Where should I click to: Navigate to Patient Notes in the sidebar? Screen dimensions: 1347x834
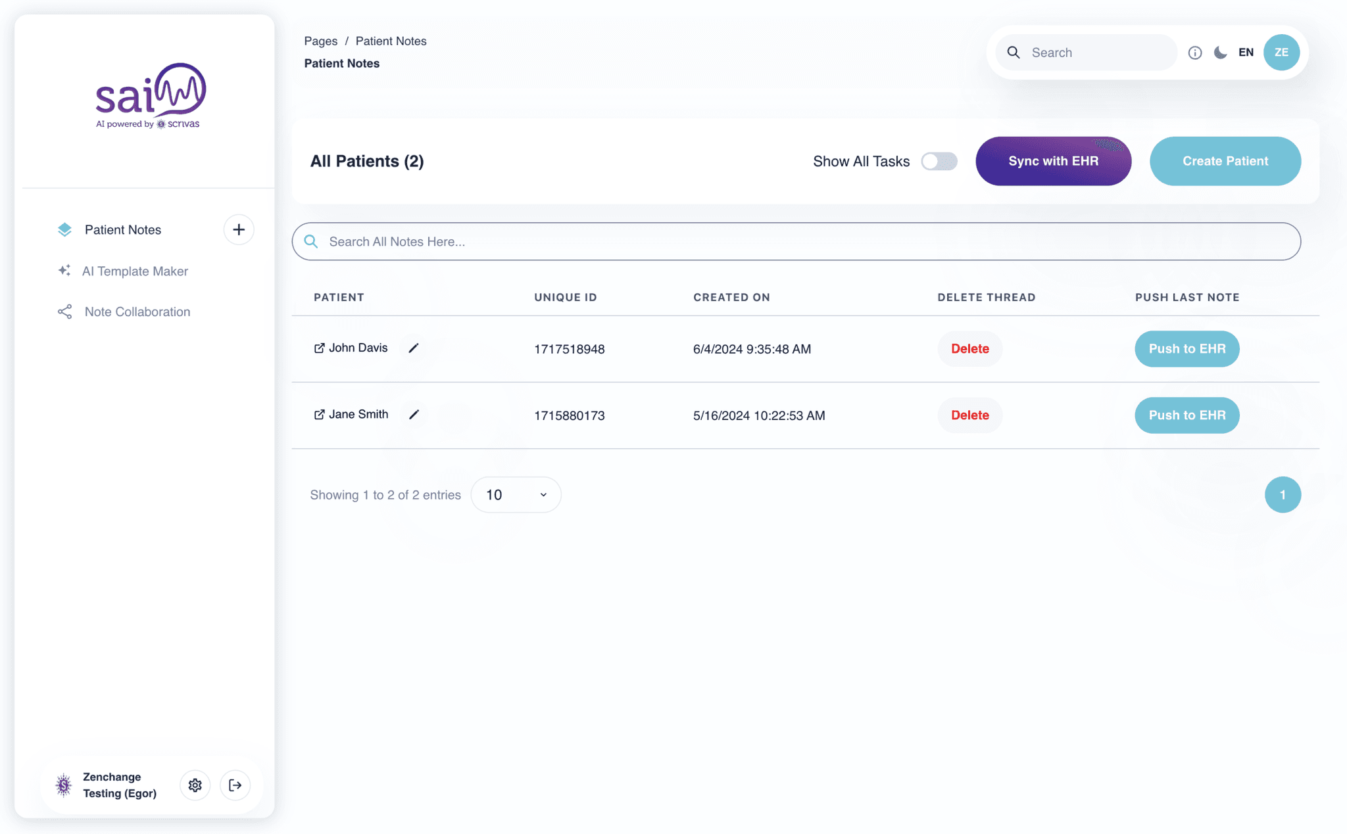tap(122, 229)
